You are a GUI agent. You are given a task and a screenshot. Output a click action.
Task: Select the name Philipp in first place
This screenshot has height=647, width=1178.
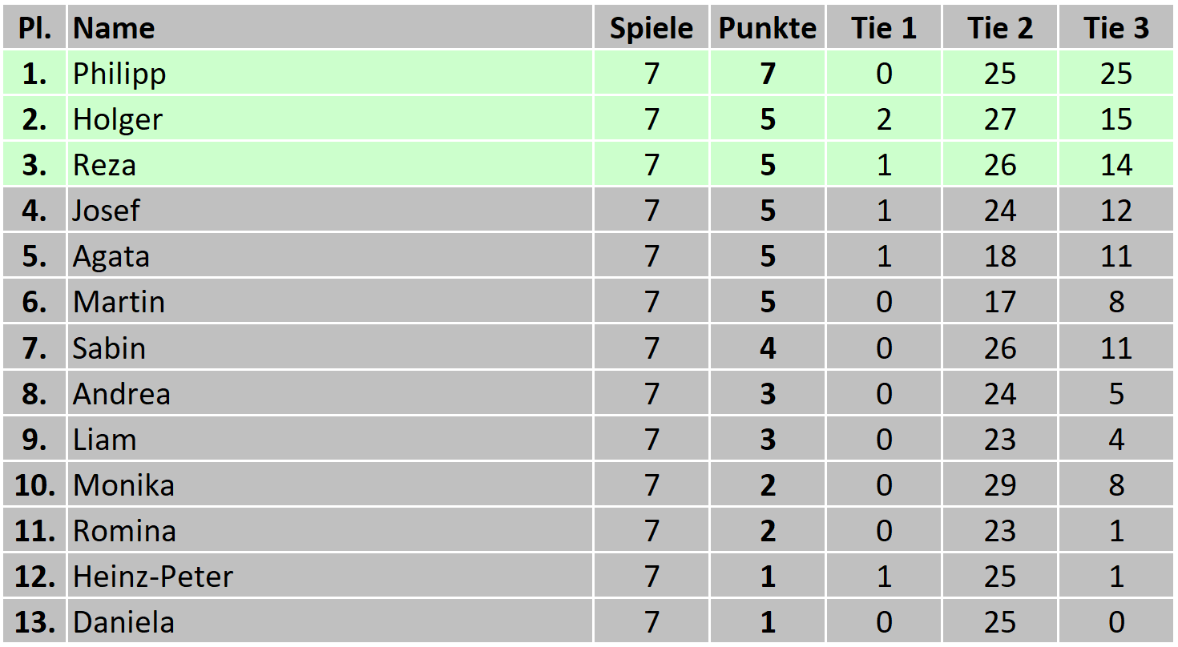119,74
